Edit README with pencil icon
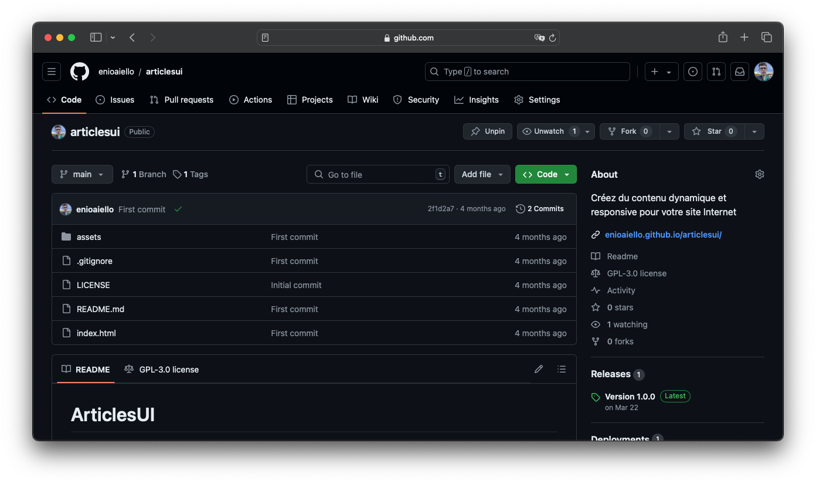Screen dimensions: 816x484 pyautogui.click(x=539, y=369)
